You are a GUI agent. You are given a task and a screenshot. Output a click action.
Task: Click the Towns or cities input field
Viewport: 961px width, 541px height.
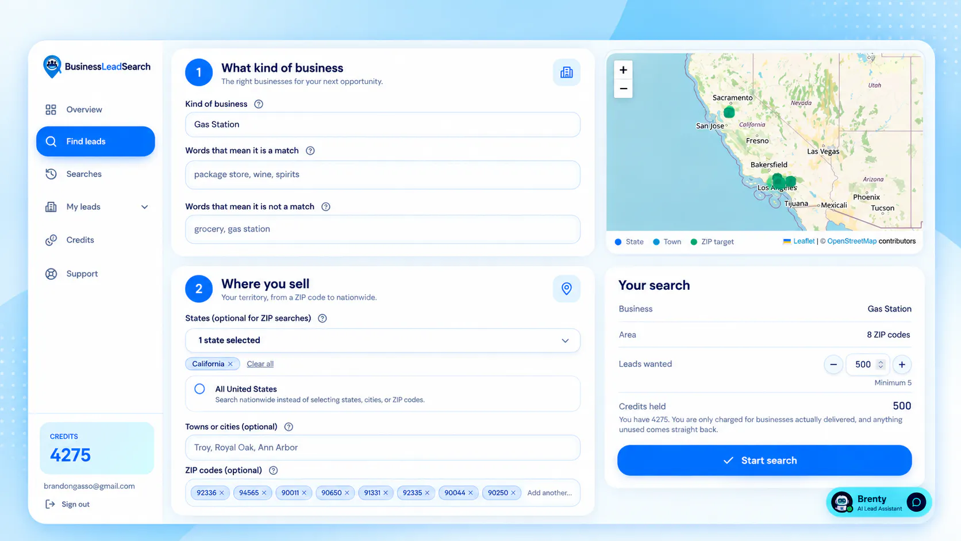coord(383,447)
